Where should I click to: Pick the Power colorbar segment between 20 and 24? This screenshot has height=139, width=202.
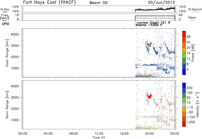pos(184,45)
